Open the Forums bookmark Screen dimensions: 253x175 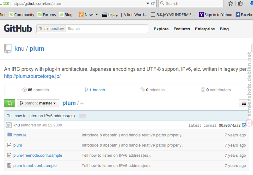click(46, 15)
